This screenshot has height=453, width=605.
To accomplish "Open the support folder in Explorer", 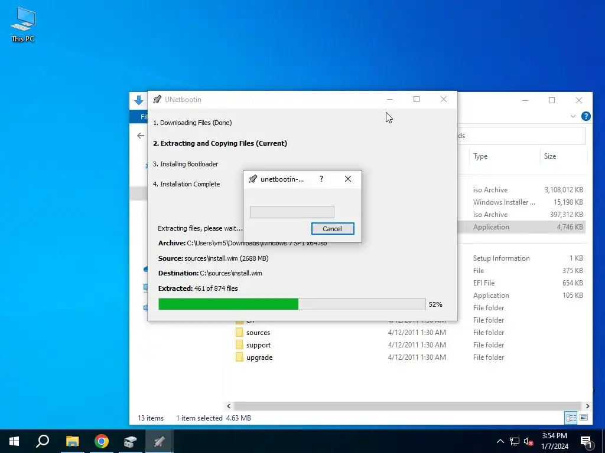I will pos(259,345).
